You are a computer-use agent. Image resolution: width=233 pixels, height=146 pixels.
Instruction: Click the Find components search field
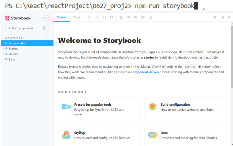27,28
